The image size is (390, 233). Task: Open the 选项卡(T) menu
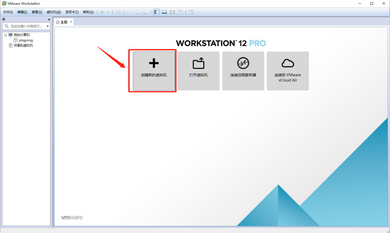72,12
